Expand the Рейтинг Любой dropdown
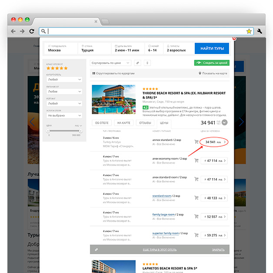273x273 pixels. 64,104
